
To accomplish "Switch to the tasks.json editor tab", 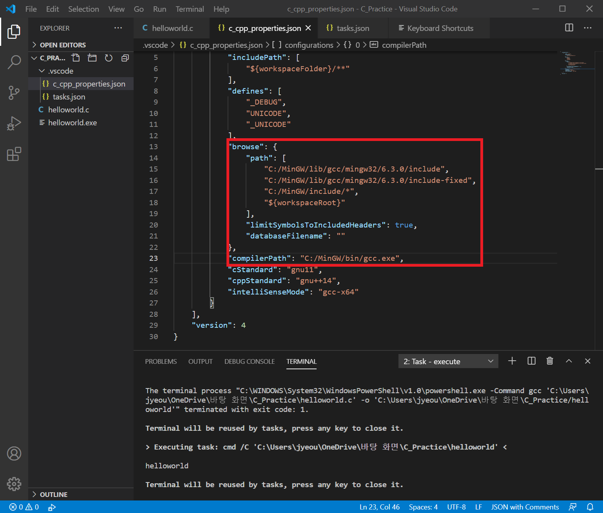I will tap(353, 28).
